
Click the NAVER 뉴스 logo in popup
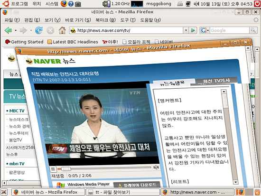pos(51,61)
